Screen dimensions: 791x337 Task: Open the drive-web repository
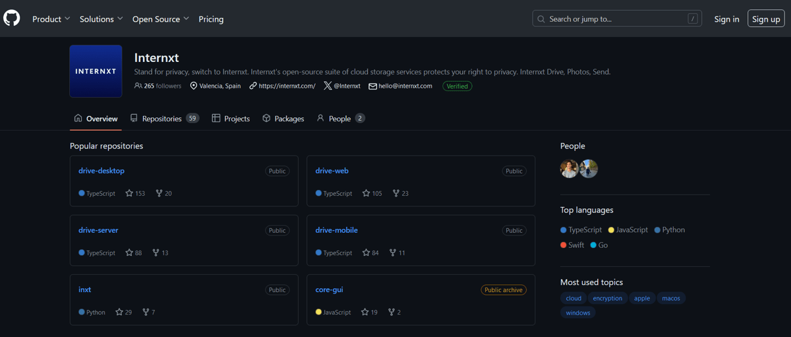pyautogui.click(x=332, y=171)
